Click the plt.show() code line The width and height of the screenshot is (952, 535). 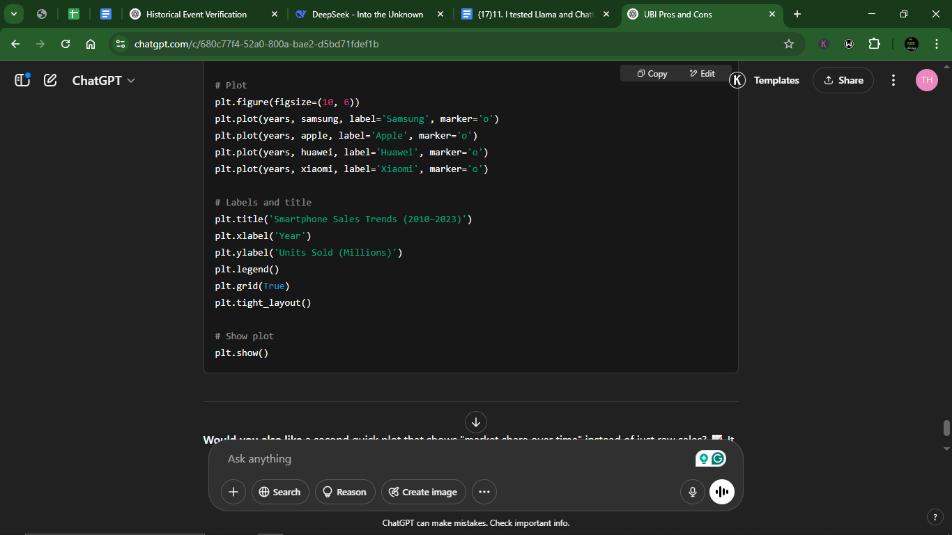[x=242, y=352]
